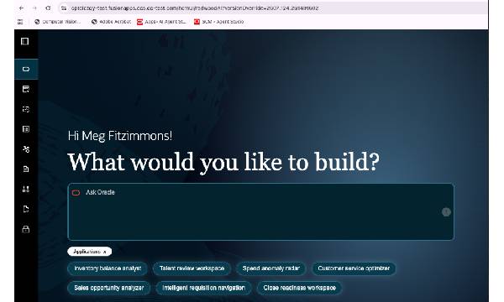This screenshot has width=504, height=302.
Task: Choose the Close readiness workspace suggestion
Action: coord(300,288)
